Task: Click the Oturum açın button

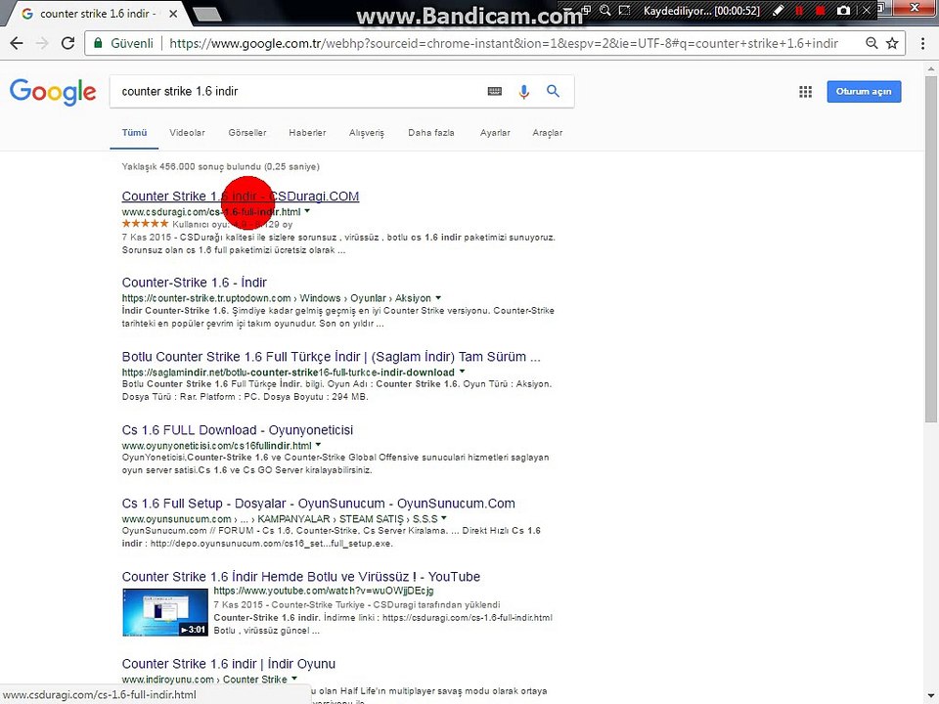Action: pyautogui.click(x=864, y=92)
